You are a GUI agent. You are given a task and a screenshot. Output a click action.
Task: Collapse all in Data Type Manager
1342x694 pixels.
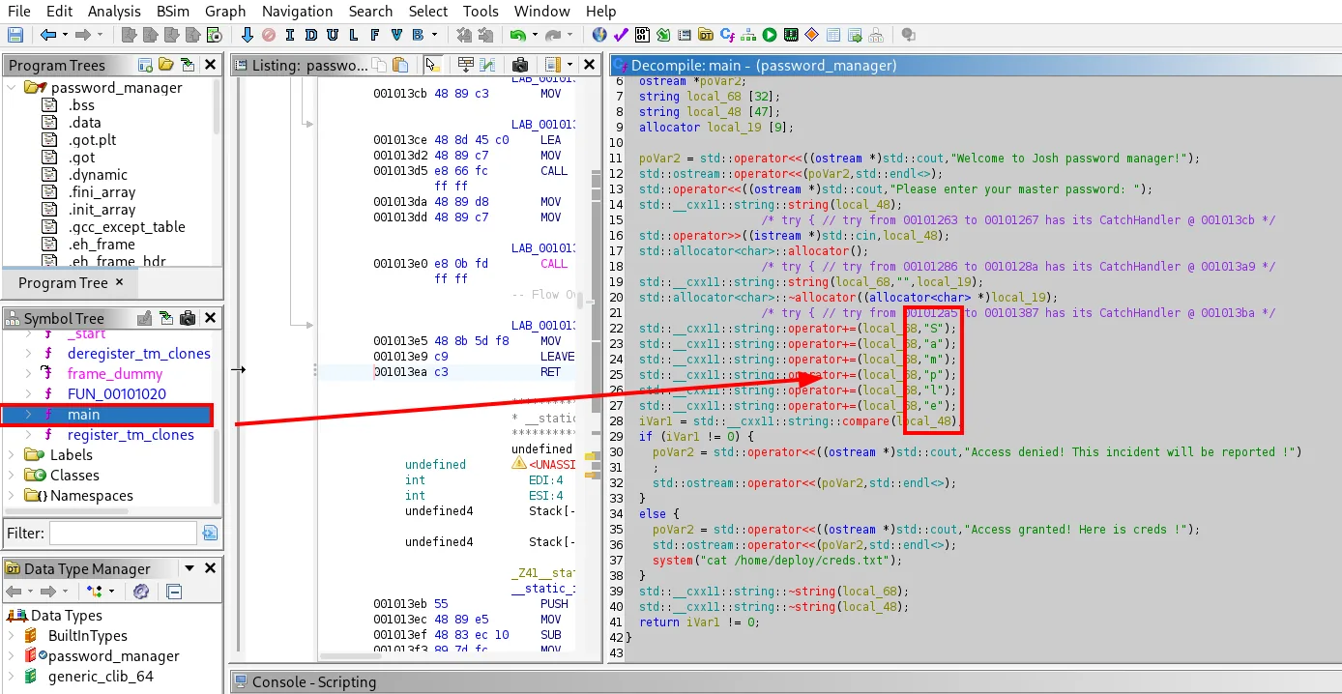[x=173, y=592]
